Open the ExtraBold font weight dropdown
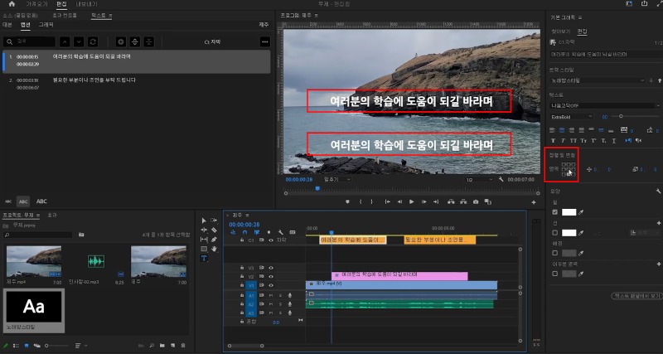The image size is (663, 354). click(x=571, y=117)
